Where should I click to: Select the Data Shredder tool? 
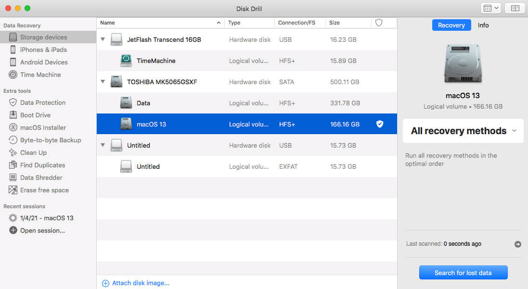(41, 177)
